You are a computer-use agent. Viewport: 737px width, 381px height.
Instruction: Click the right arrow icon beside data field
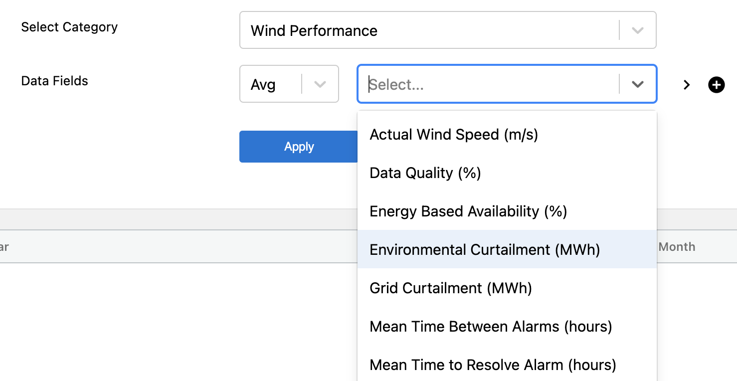[687, 85]
